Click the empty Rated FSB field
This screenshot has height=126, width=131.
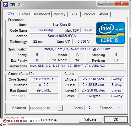[x=44, y=96]
